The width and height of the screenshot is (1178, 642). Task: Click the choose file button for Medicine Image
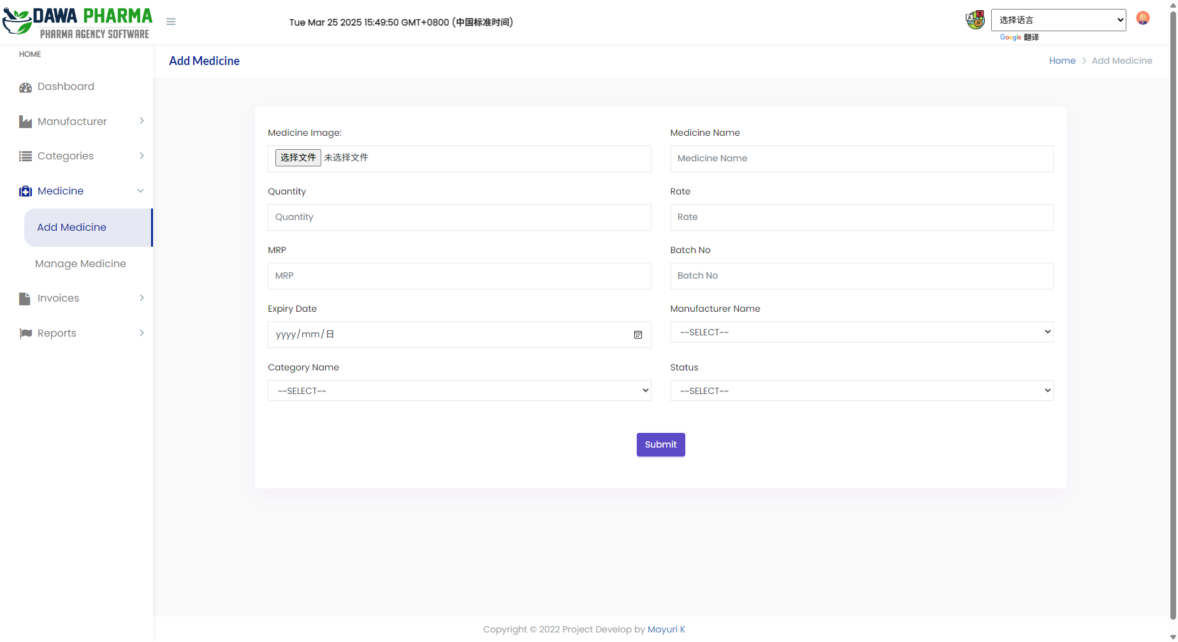pos(298,157)
